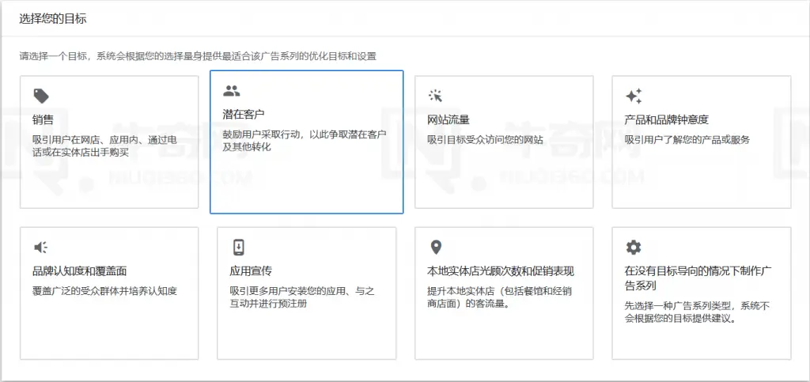810x382 pixels.
Task: Select the 品牌认知度和覆盖面 goal title
Action: pyautogui.click(x=80, y=271)
